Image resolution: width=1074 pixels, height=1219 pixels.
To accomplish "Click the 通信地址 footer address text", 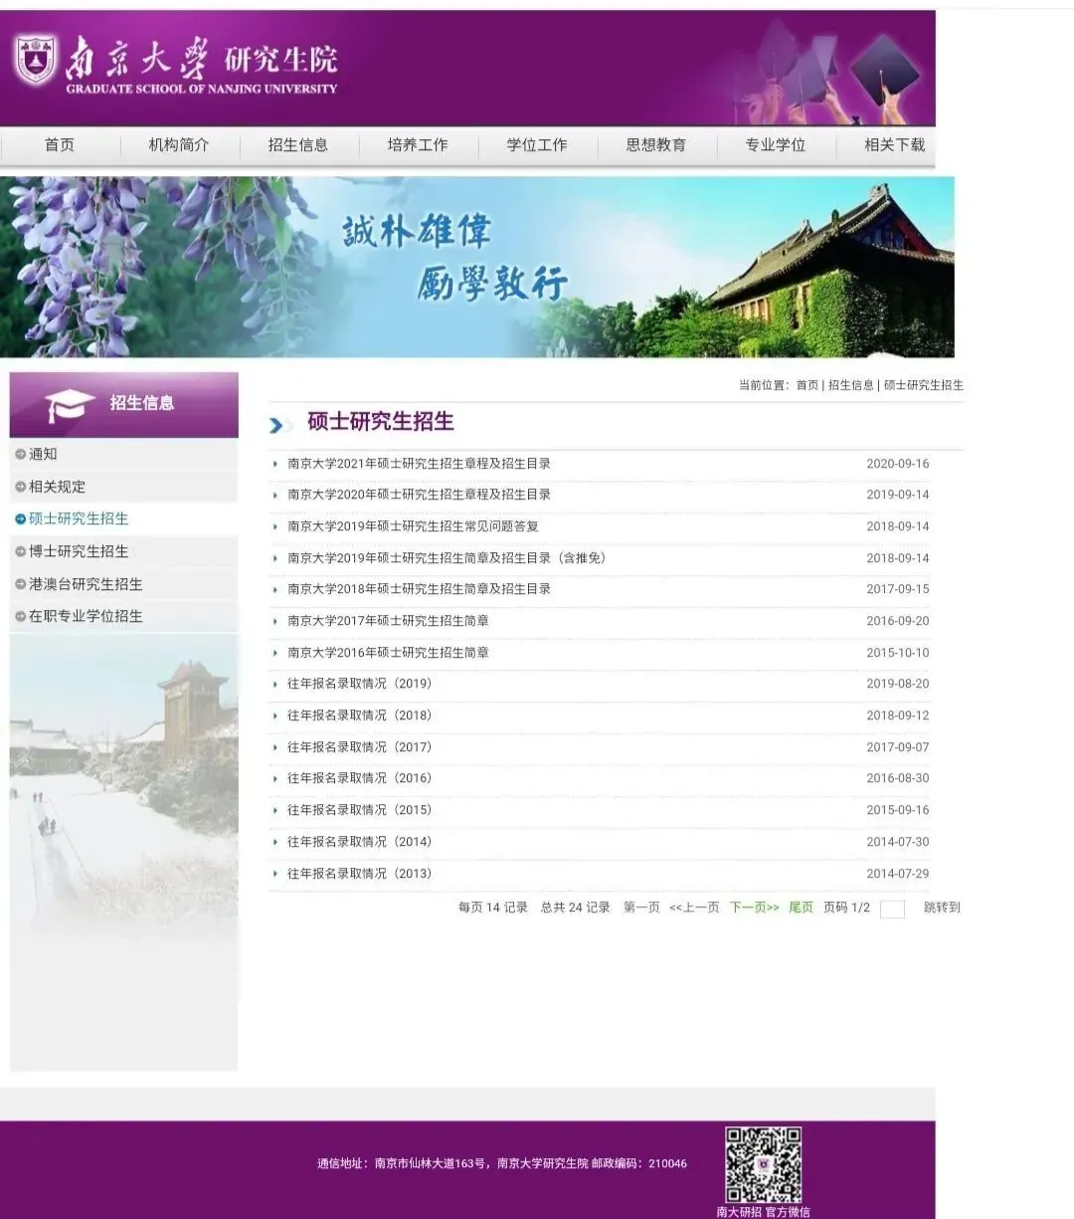I will (x=502, y=1163).
